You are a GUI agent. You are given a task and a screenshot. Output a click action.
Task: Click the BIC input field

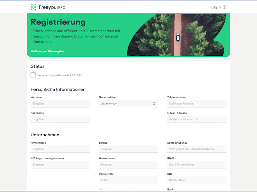click(x=197, y=180)
